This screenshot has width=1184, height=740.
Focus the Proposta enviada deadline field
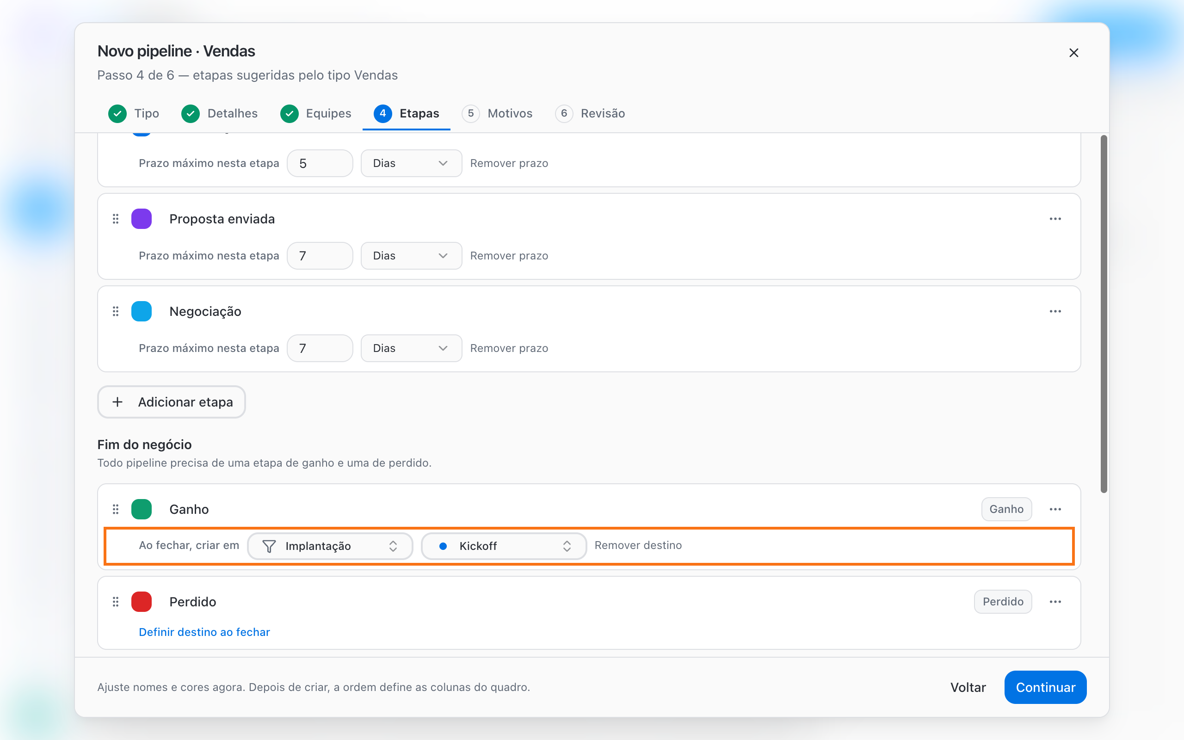point(320,255)
